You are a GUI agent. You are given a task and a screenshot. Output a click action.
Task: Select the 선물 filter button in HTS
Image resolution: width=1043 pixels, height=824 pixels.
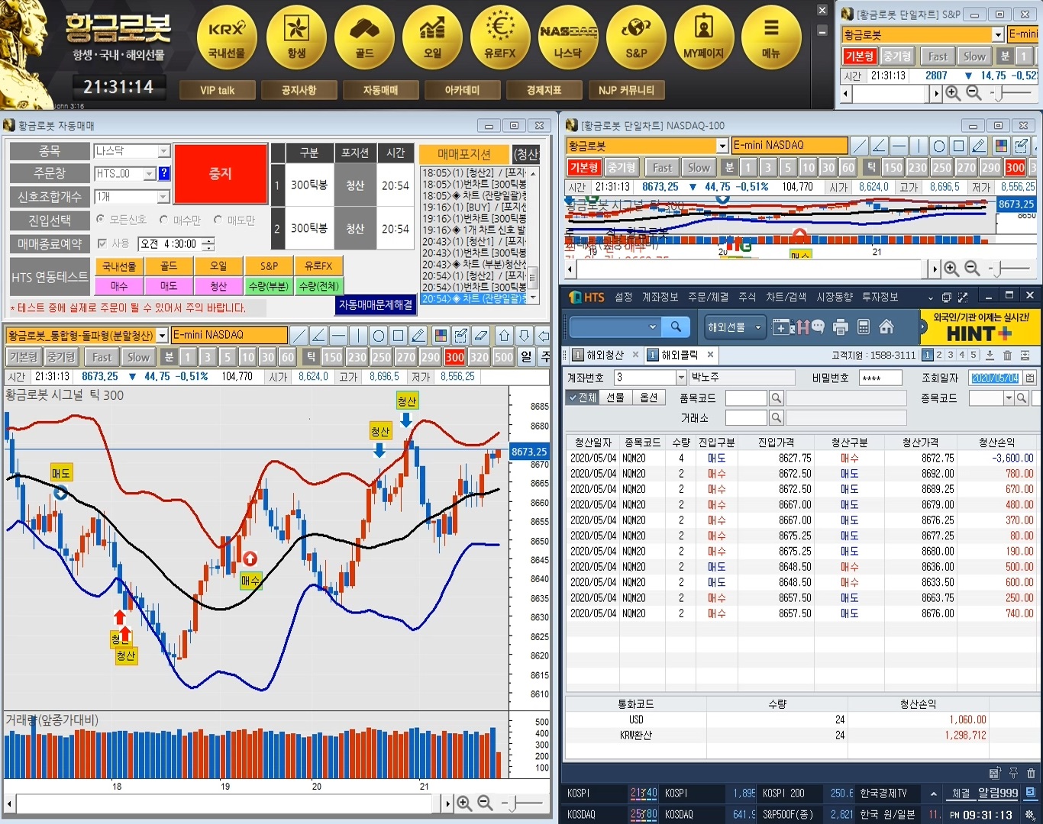tap(615, 398)
